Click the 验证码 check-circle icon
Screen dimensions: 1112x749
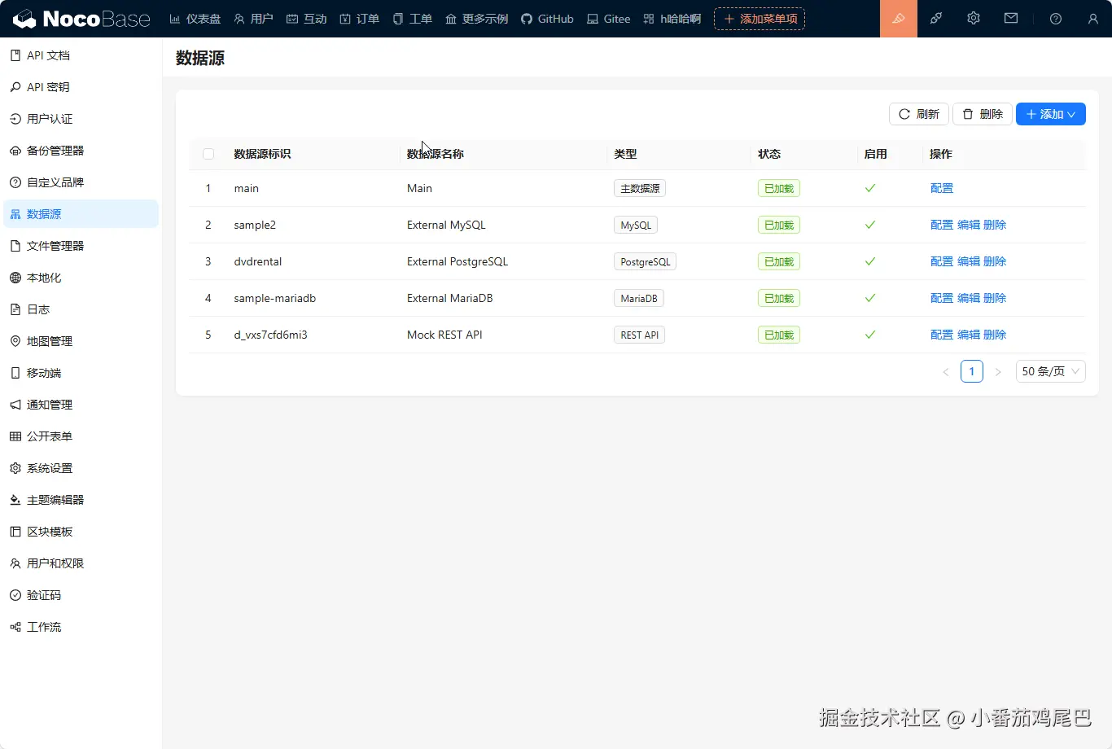coord(15,595)
